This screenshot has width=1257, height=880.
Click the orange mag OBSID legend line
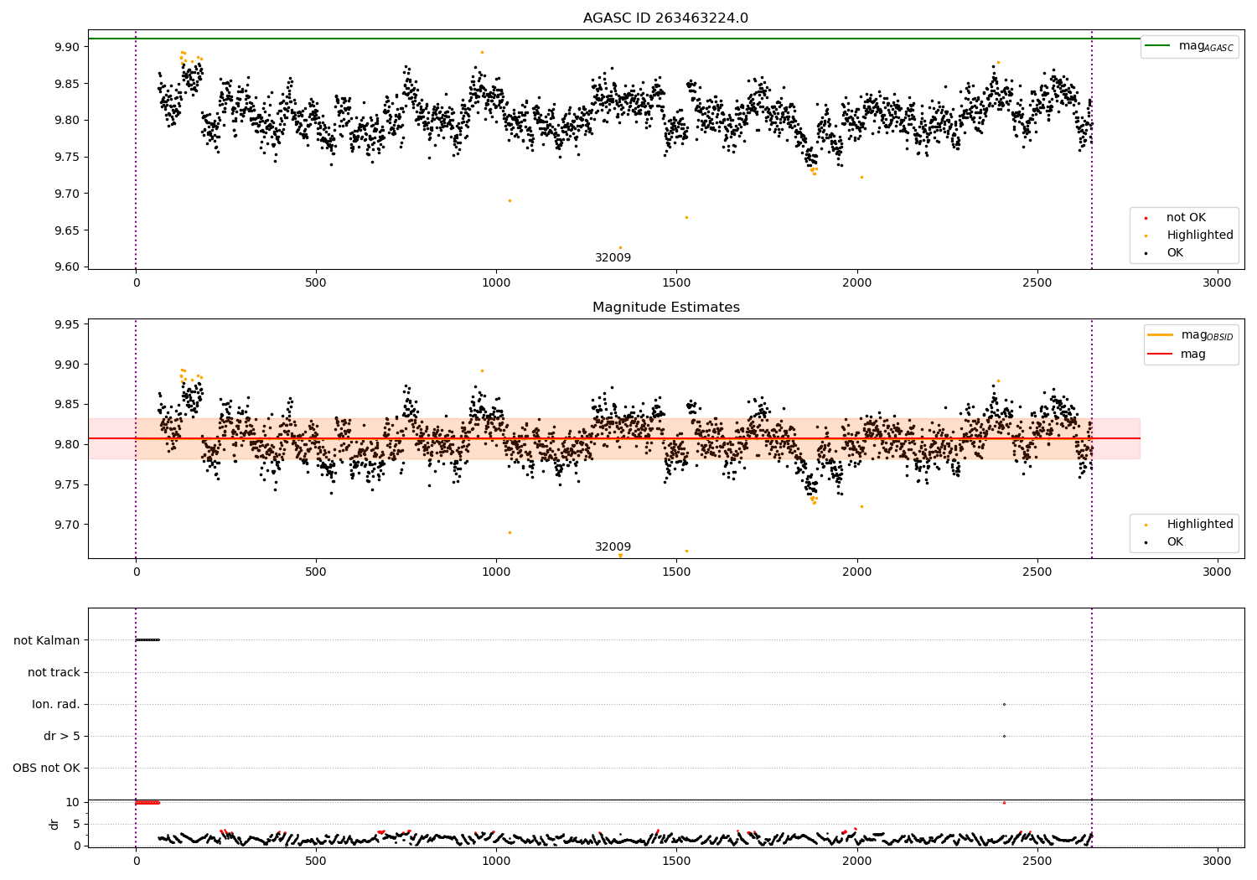pos(1160,335)
